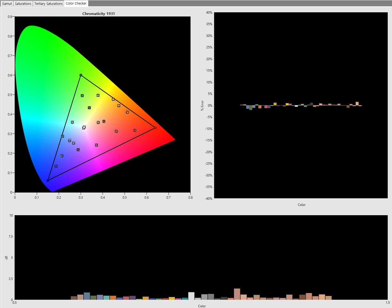392x308 pixels.
Task: Click the ΔE axis label
Action: 6,257
